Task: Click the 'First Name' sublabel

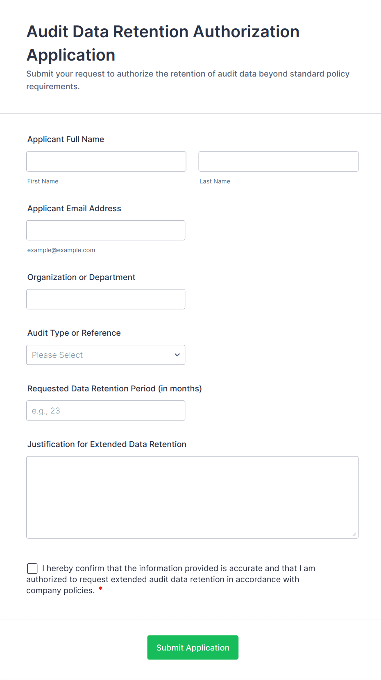Action: [x=43, y=181]
